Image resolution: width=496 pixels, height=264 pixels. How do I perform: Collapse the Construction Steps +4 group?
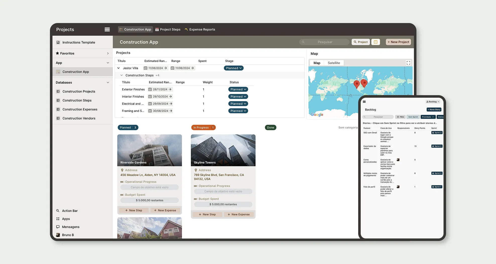coord(121,75)
